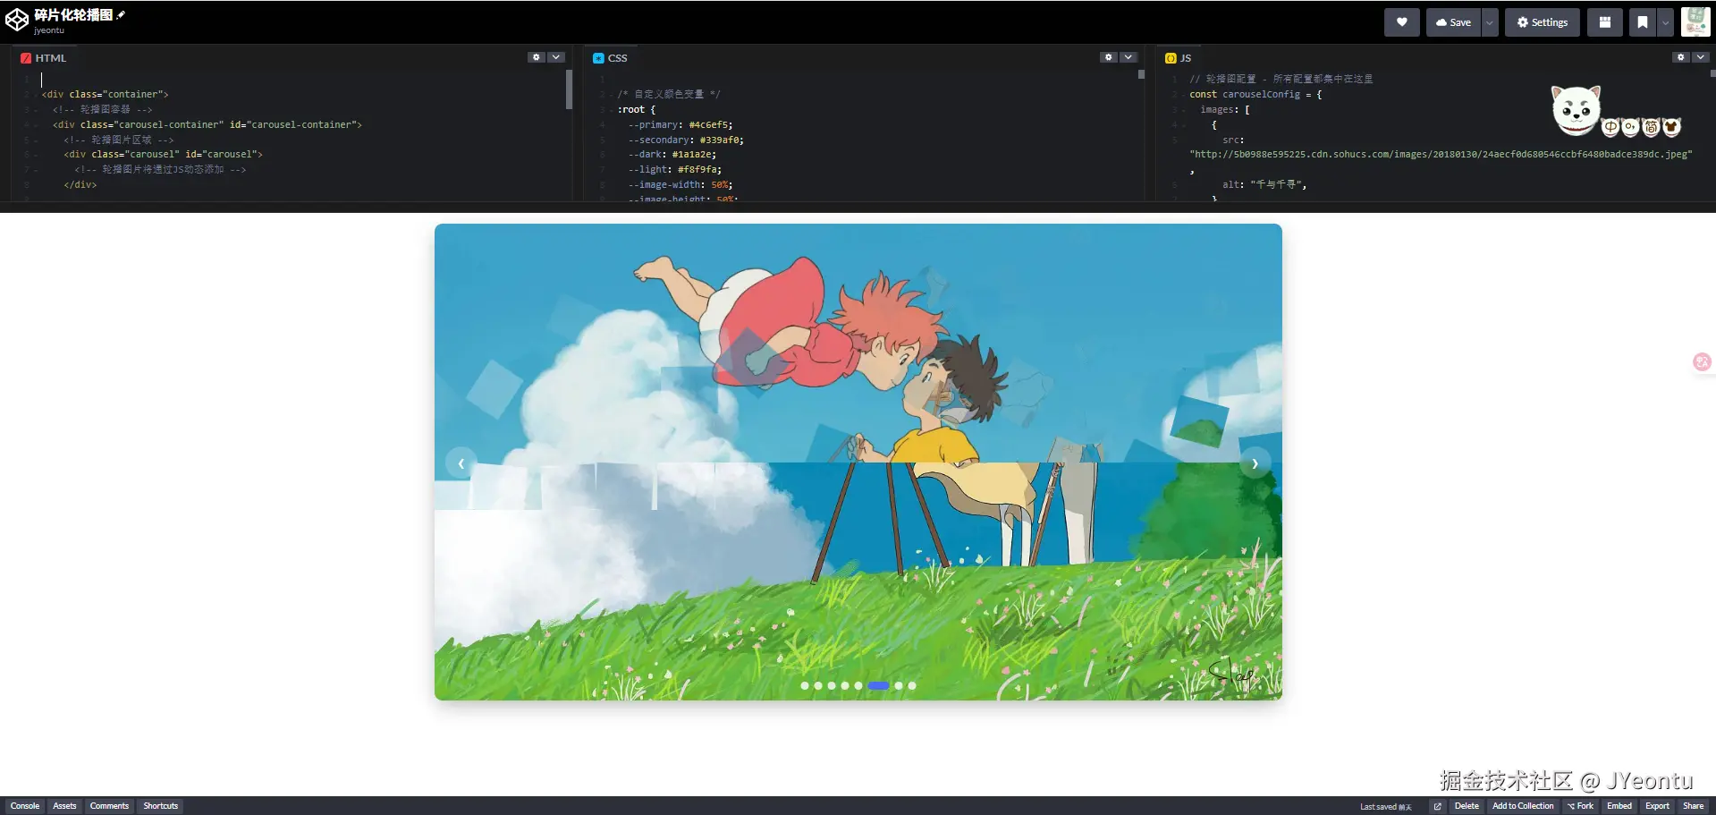Show previous carousel slide arrow
This screenshot has width=1716, height=815.
461,463
